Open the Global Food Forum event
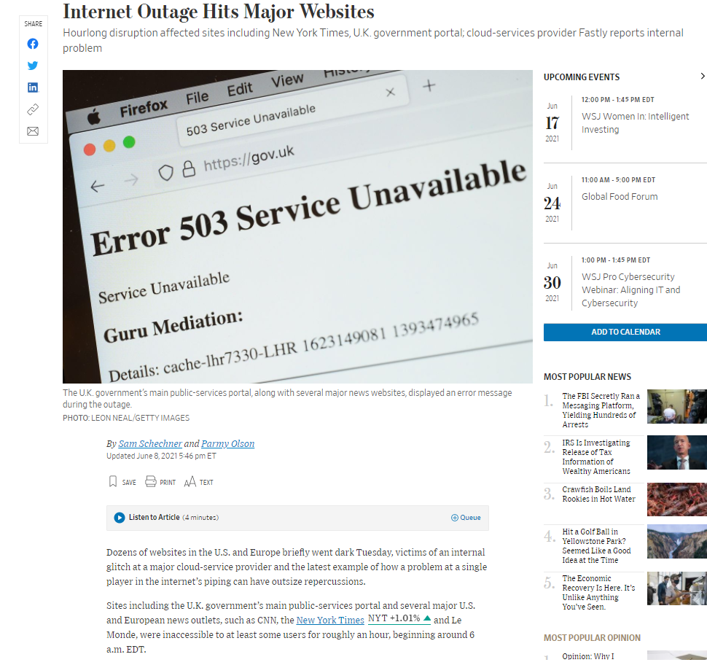 pos(619,196)
